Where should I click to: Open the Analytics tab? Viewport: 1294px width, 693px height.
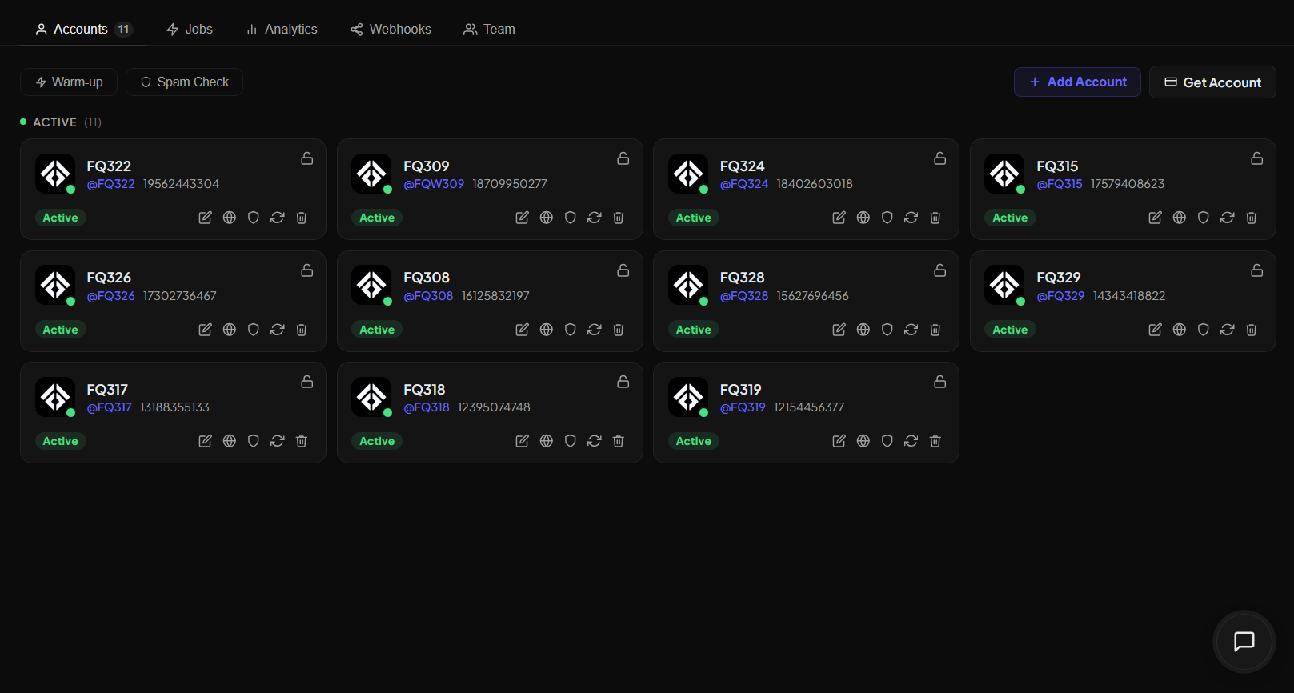pyautogui.click(x=282, y=29)
